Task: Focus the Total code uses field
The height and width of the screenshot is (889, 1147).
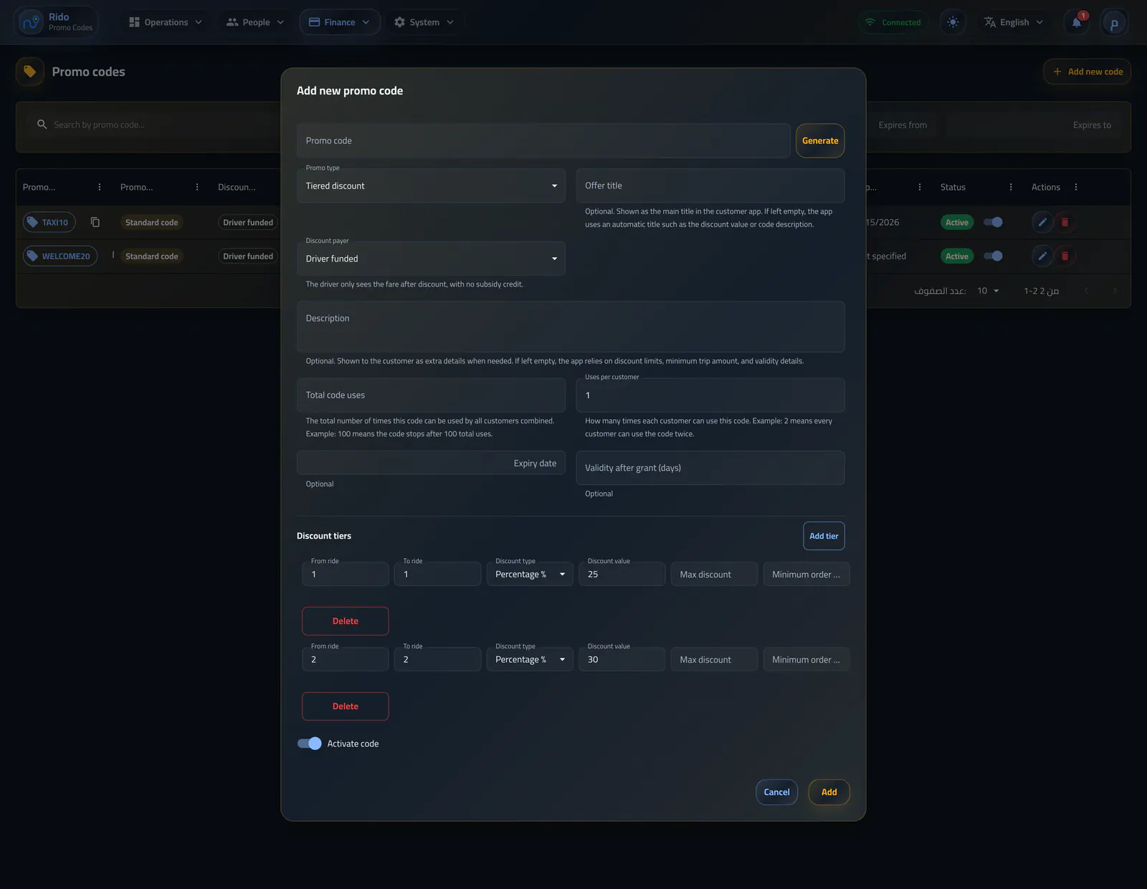Action: click(431, 395)
